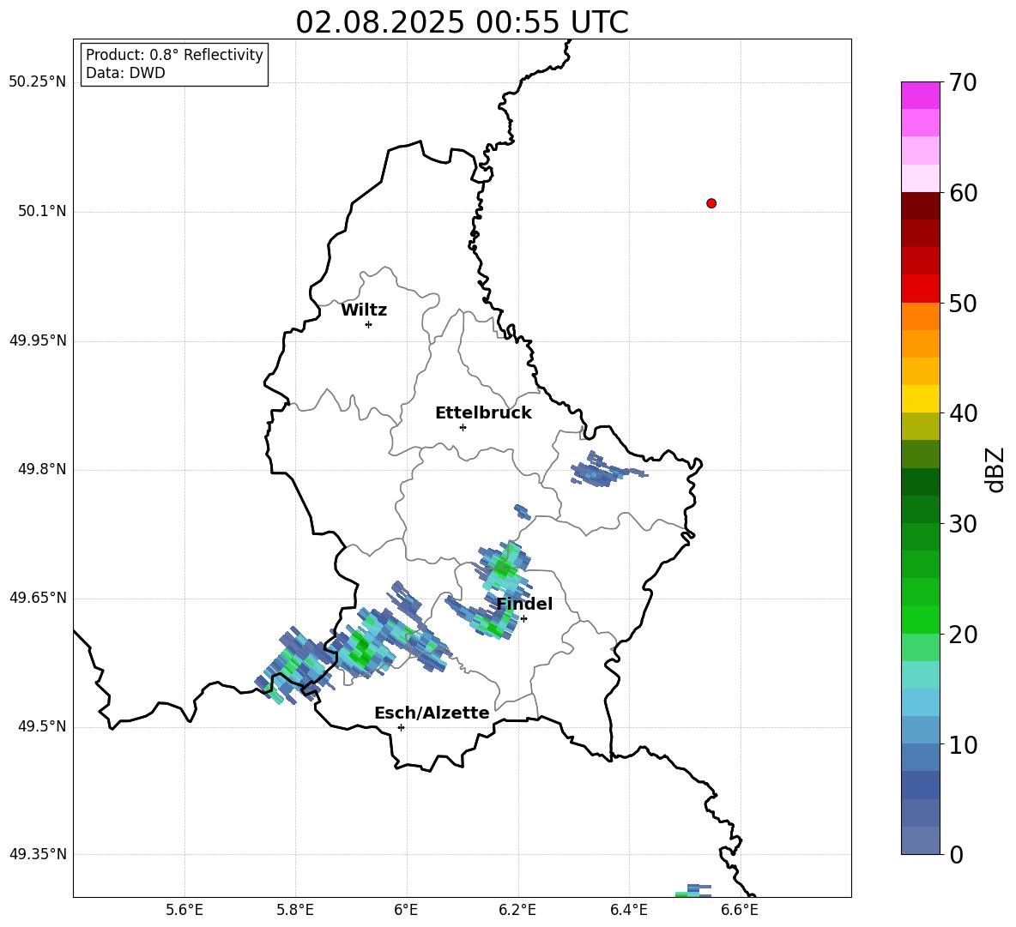
Task: Click the 6.4°E longitude label
Action: click(628, 910)
